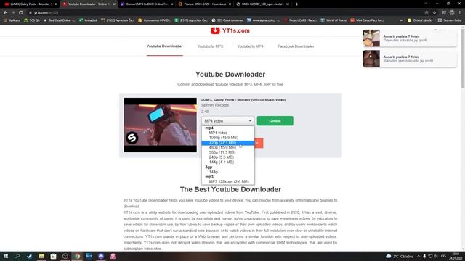Select Facebook Downloader nav tab

(x=296, y=46)
